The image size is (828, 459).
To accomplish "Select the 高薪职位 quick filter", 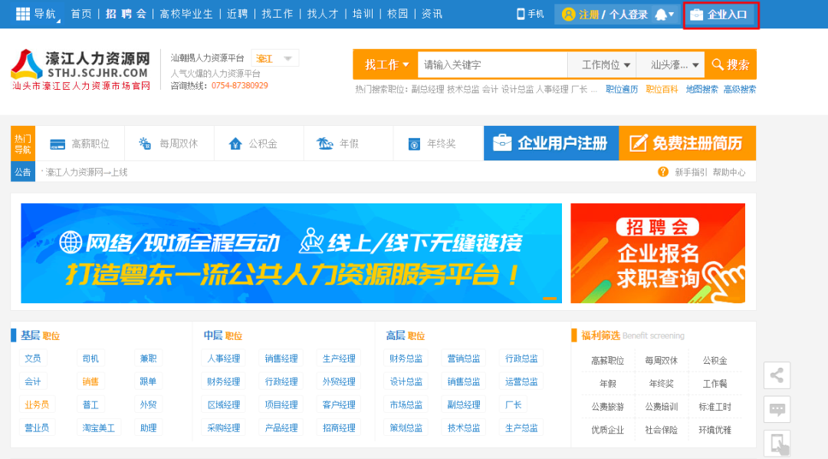I will coord(80,144).
